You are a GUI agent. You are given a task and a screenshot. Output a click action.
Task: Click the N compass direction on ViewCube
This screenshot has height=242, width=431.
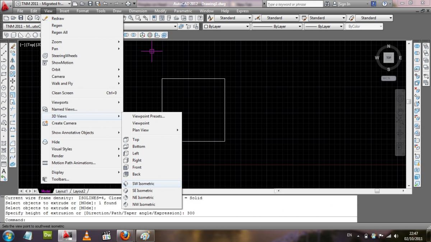click(x=388, y=46)
